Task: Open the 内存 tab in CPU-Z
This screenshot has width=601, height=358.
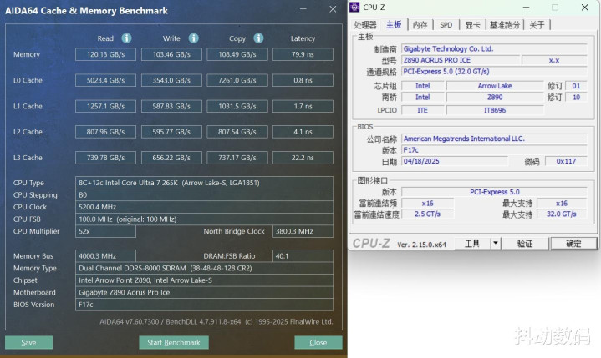Action: point(420,25)
